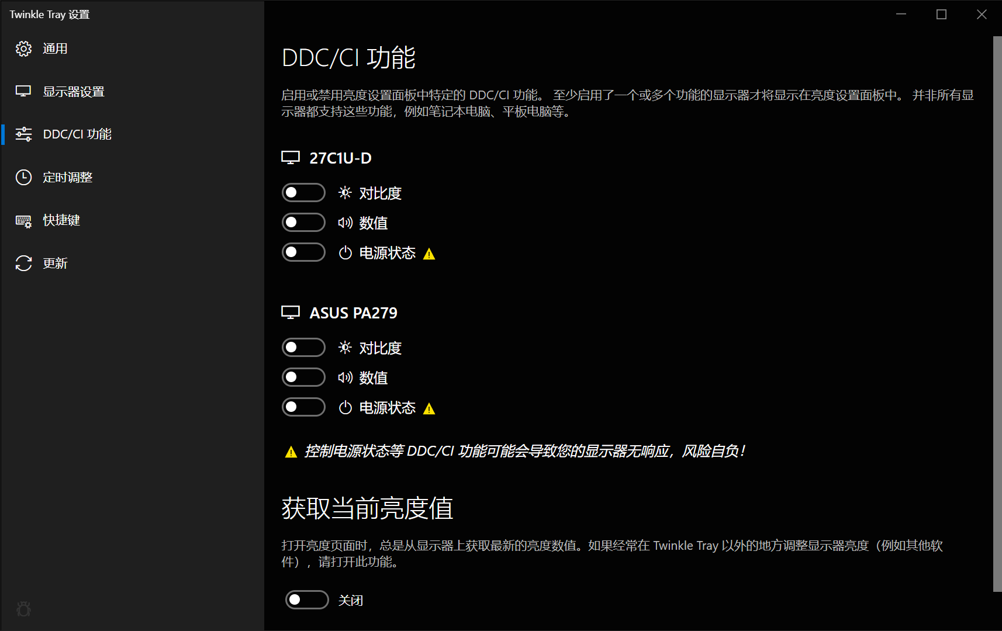Click warning triangle next to ASUS PA279 电源状态
1002x631 pixels.
tap(429, 408)
